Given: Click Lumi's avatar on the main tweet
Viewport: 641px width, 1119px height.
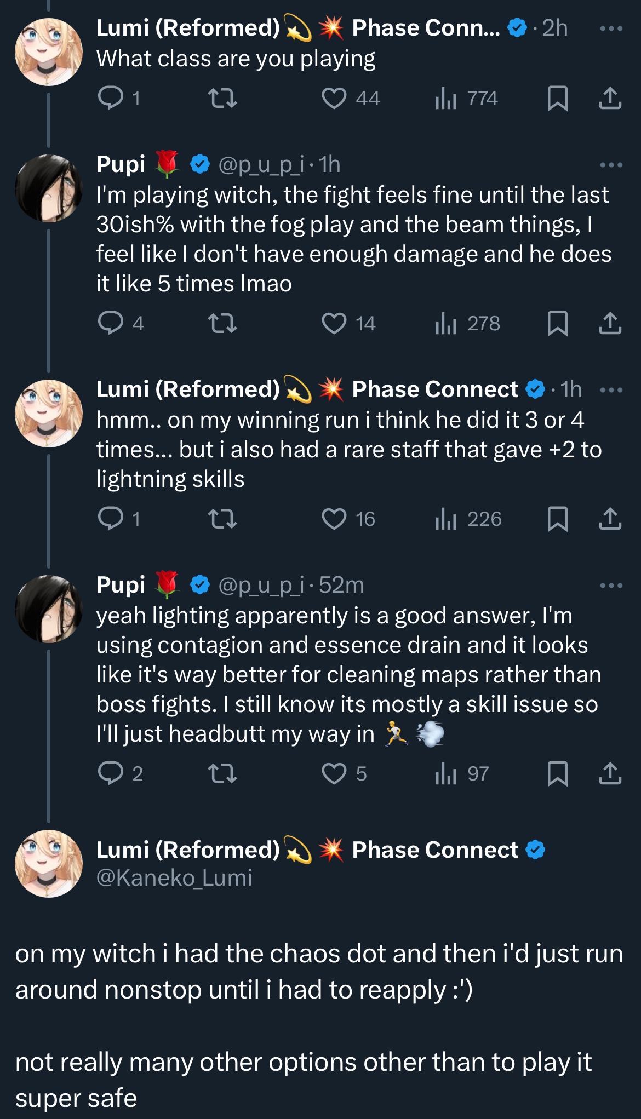Looking at the screenshot, I should tap(49, 864).
